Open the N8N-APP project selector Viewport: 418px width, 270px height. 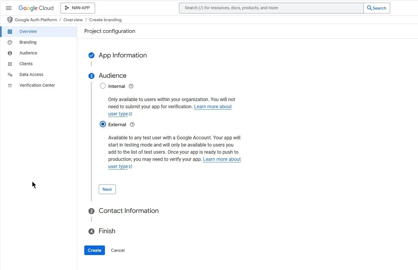click(x=77, y=8)
